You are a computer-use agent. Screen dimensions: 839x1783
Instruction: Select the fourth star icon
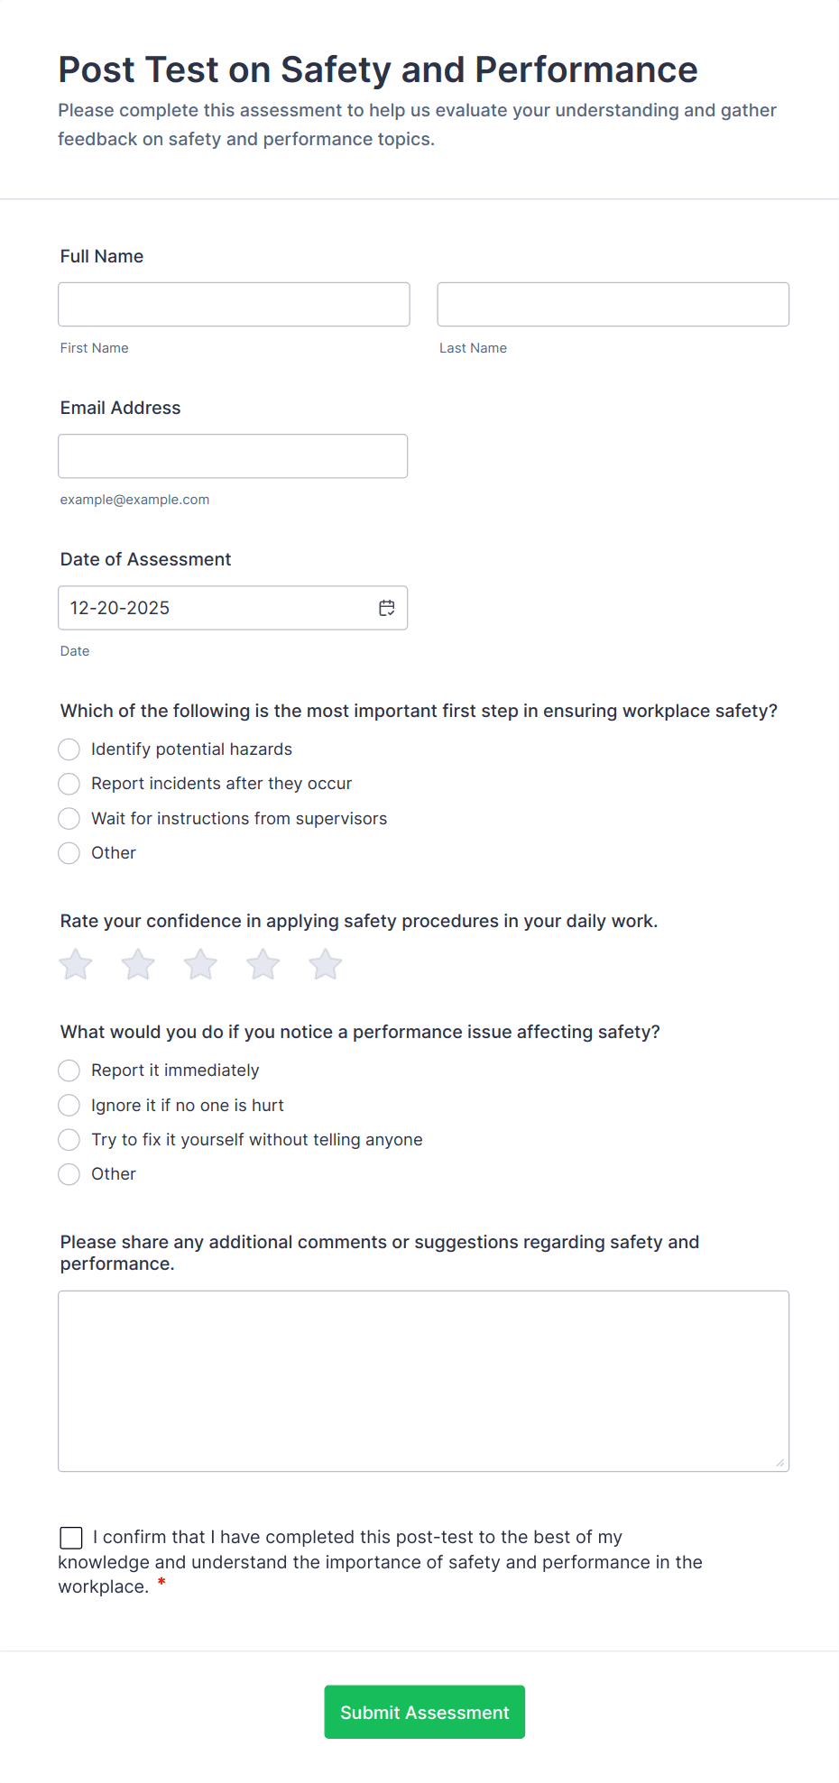coord(263,963)
